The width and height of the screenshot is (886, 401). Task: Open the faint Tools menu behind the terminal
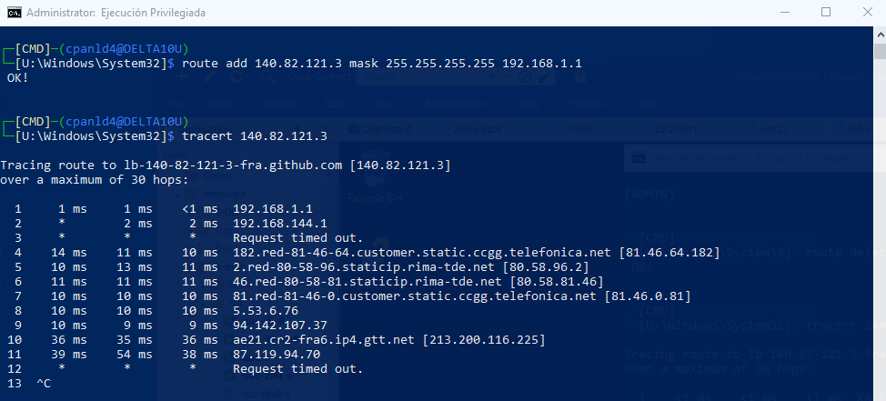pos(529,104)
